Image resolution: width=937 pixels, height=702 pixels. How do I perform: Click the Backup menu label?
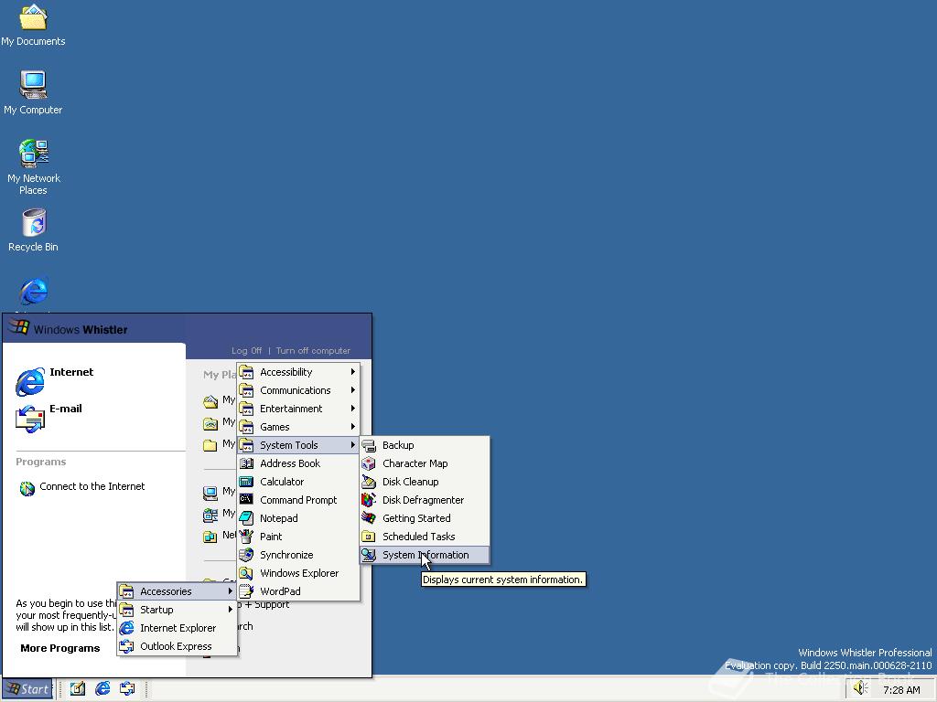pos(398,445)
